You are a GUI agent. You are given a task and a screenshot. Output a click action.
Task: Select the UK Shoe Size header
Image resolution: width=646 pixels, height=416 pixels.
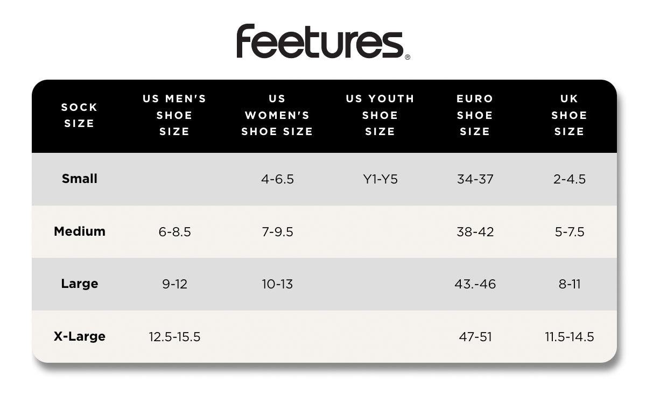coord(569,115)
